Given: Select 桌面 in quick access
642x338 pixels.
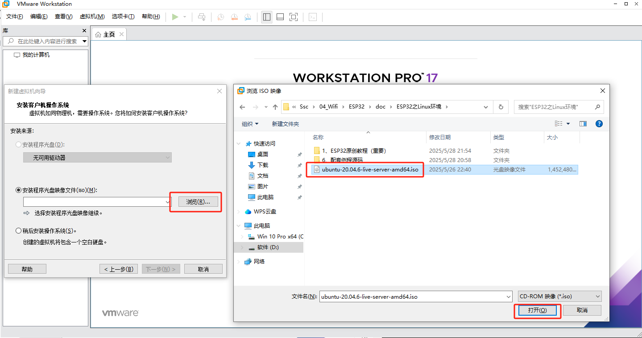Looking at the screenshot, I should (263, 154).
